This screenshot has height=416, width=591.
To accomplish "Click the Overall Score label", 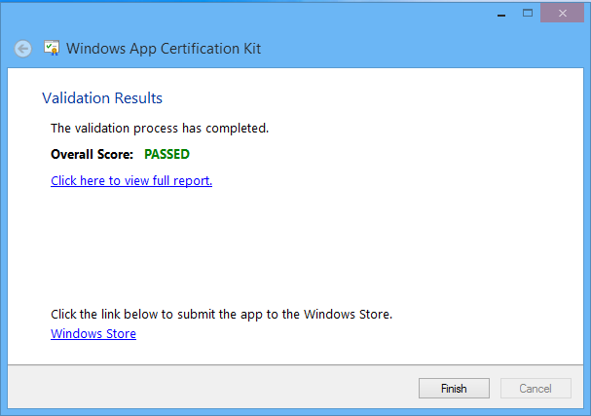I will pyautogui.click(x=92, y=154).
